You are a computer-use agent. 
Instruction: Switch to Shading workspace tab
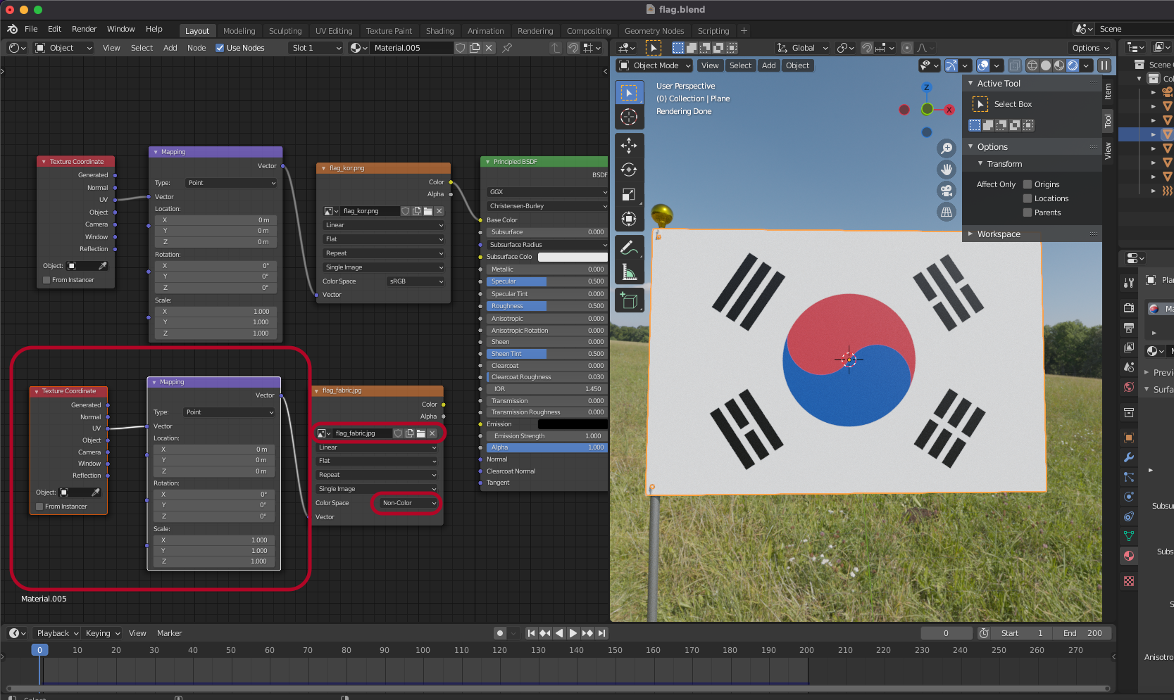tap(439, 31)
